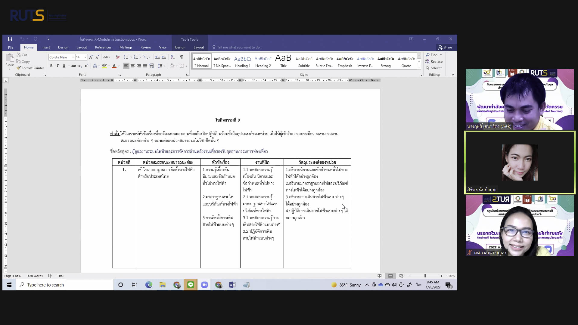Open the font size dropdown
The image size is (578, 325).
pos(85,57)
